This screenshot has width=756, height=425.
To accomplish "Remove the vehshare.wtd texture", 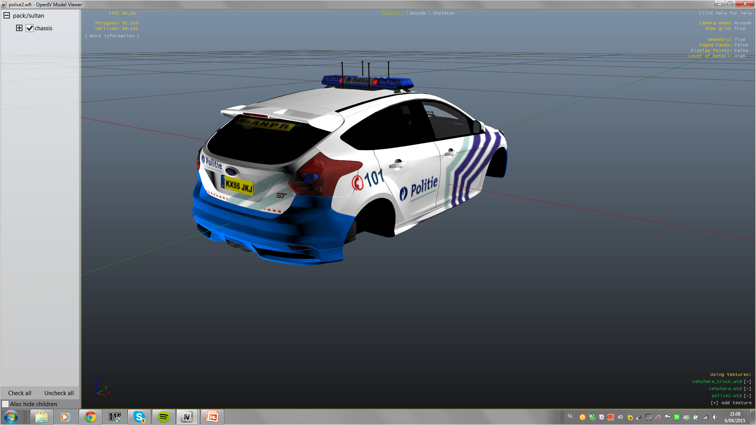I will (x=747, y=389).
